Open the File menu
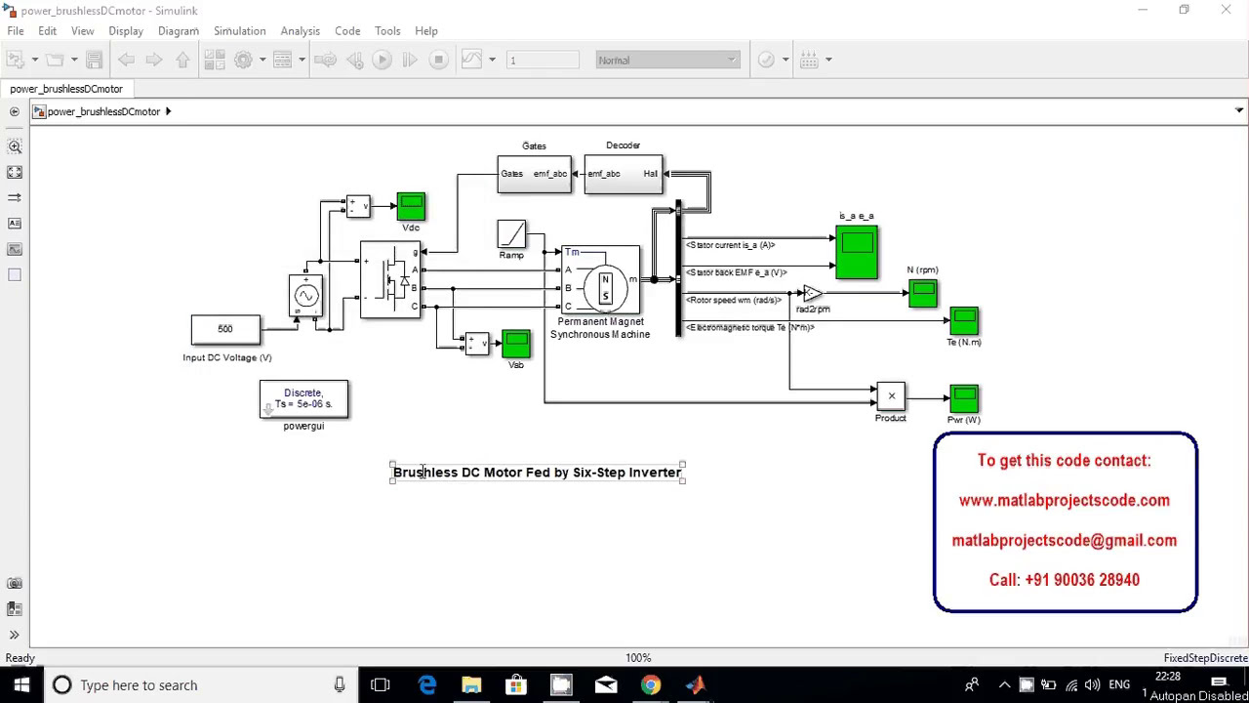Viewport: 1249px width, 703px height. point(16,31)
